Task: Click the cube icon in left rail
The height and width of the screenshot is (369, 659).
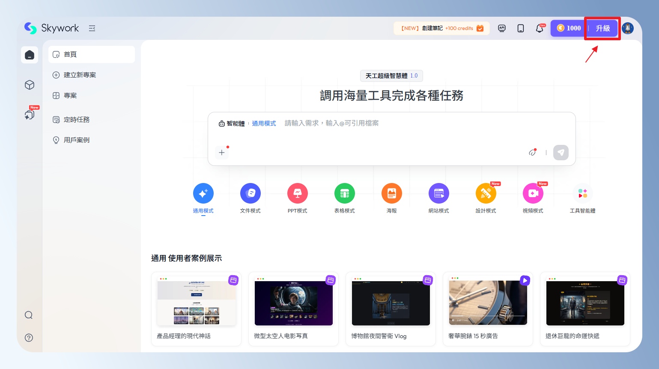Action: tap(30, 85)
